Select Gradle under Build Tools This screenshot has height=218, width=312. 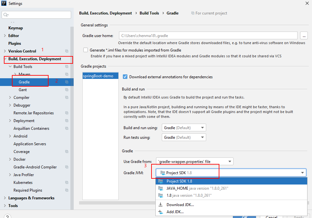pyautogui.click(x=24, y=82)
